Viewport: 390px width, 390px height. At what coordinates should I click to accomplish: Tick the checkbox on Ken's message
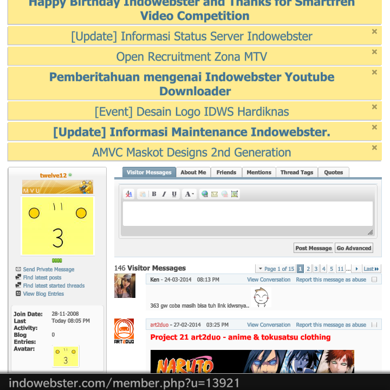coord(374,279)
